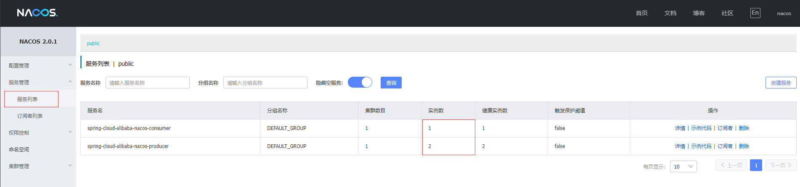This screenshot has width=800, height=187.
Task: Open 详情 for nacos-producer service
Action: click(x=680, y=146)
